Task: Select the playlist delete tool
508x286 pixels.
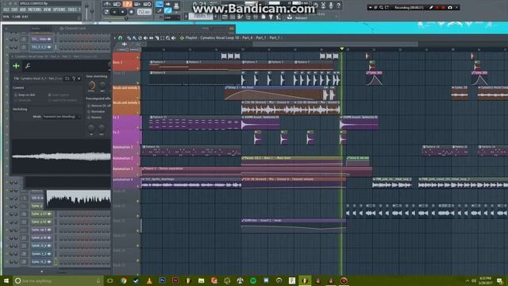Action: click(x=140, y=38)
